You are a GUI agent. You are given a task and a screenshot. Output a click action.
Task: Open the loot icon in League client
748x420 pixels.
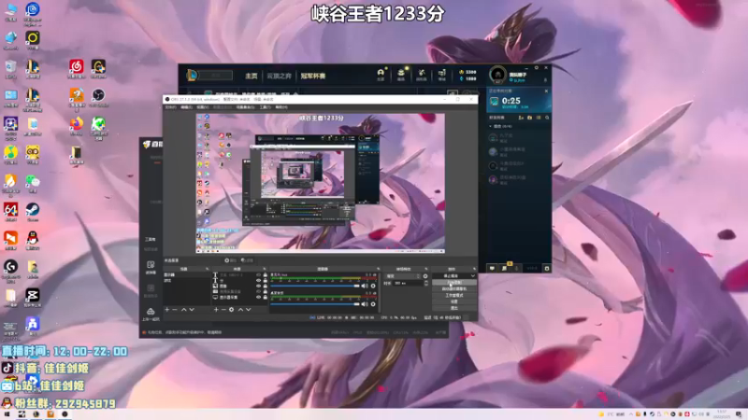click(x=422, y=73)
